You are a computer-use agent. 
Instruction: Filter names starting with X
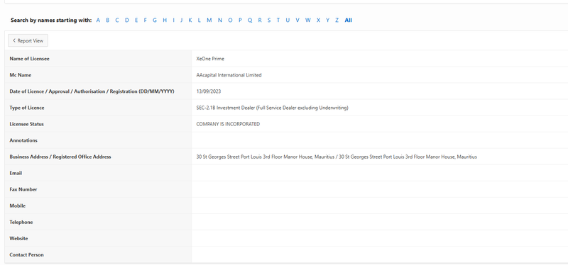click(318, 21)
